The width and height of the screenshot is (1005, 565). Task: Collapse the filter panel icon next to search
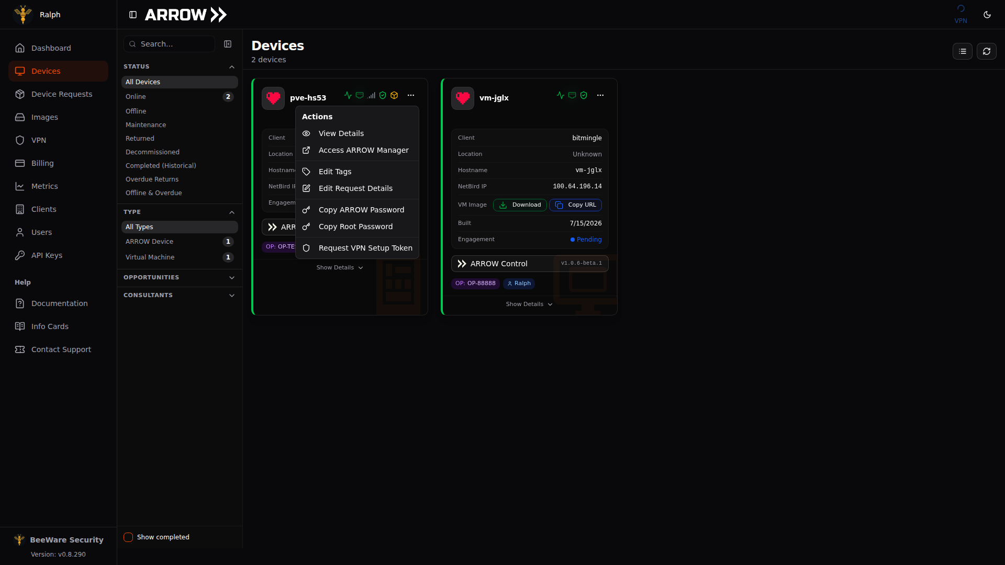click(228, 44)
